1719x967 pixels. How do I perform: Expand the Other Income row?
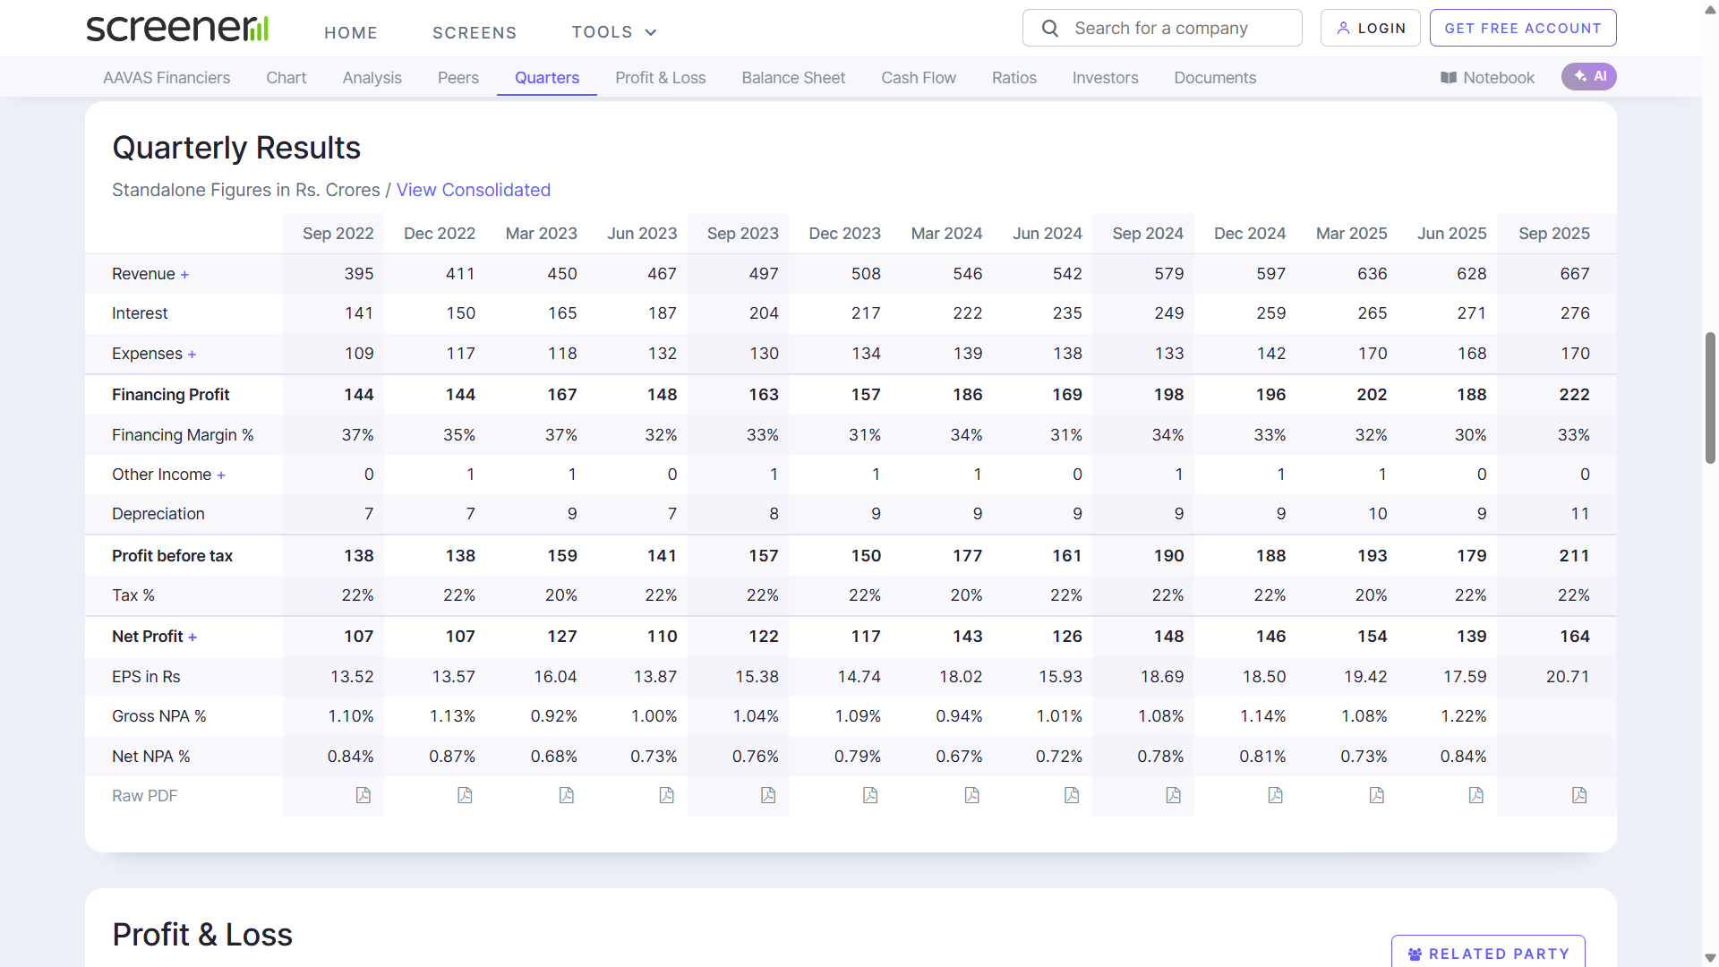[221, 475]
